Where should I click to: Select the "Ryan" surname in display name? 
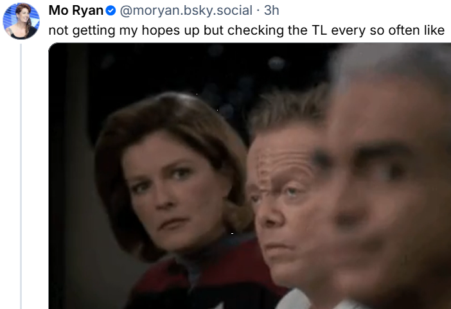87,11
